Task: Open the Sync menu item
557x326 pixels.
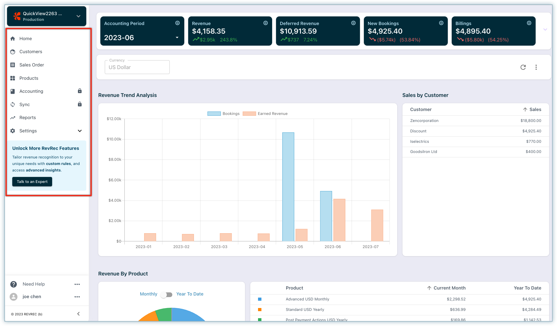Action: coord(25,104)
